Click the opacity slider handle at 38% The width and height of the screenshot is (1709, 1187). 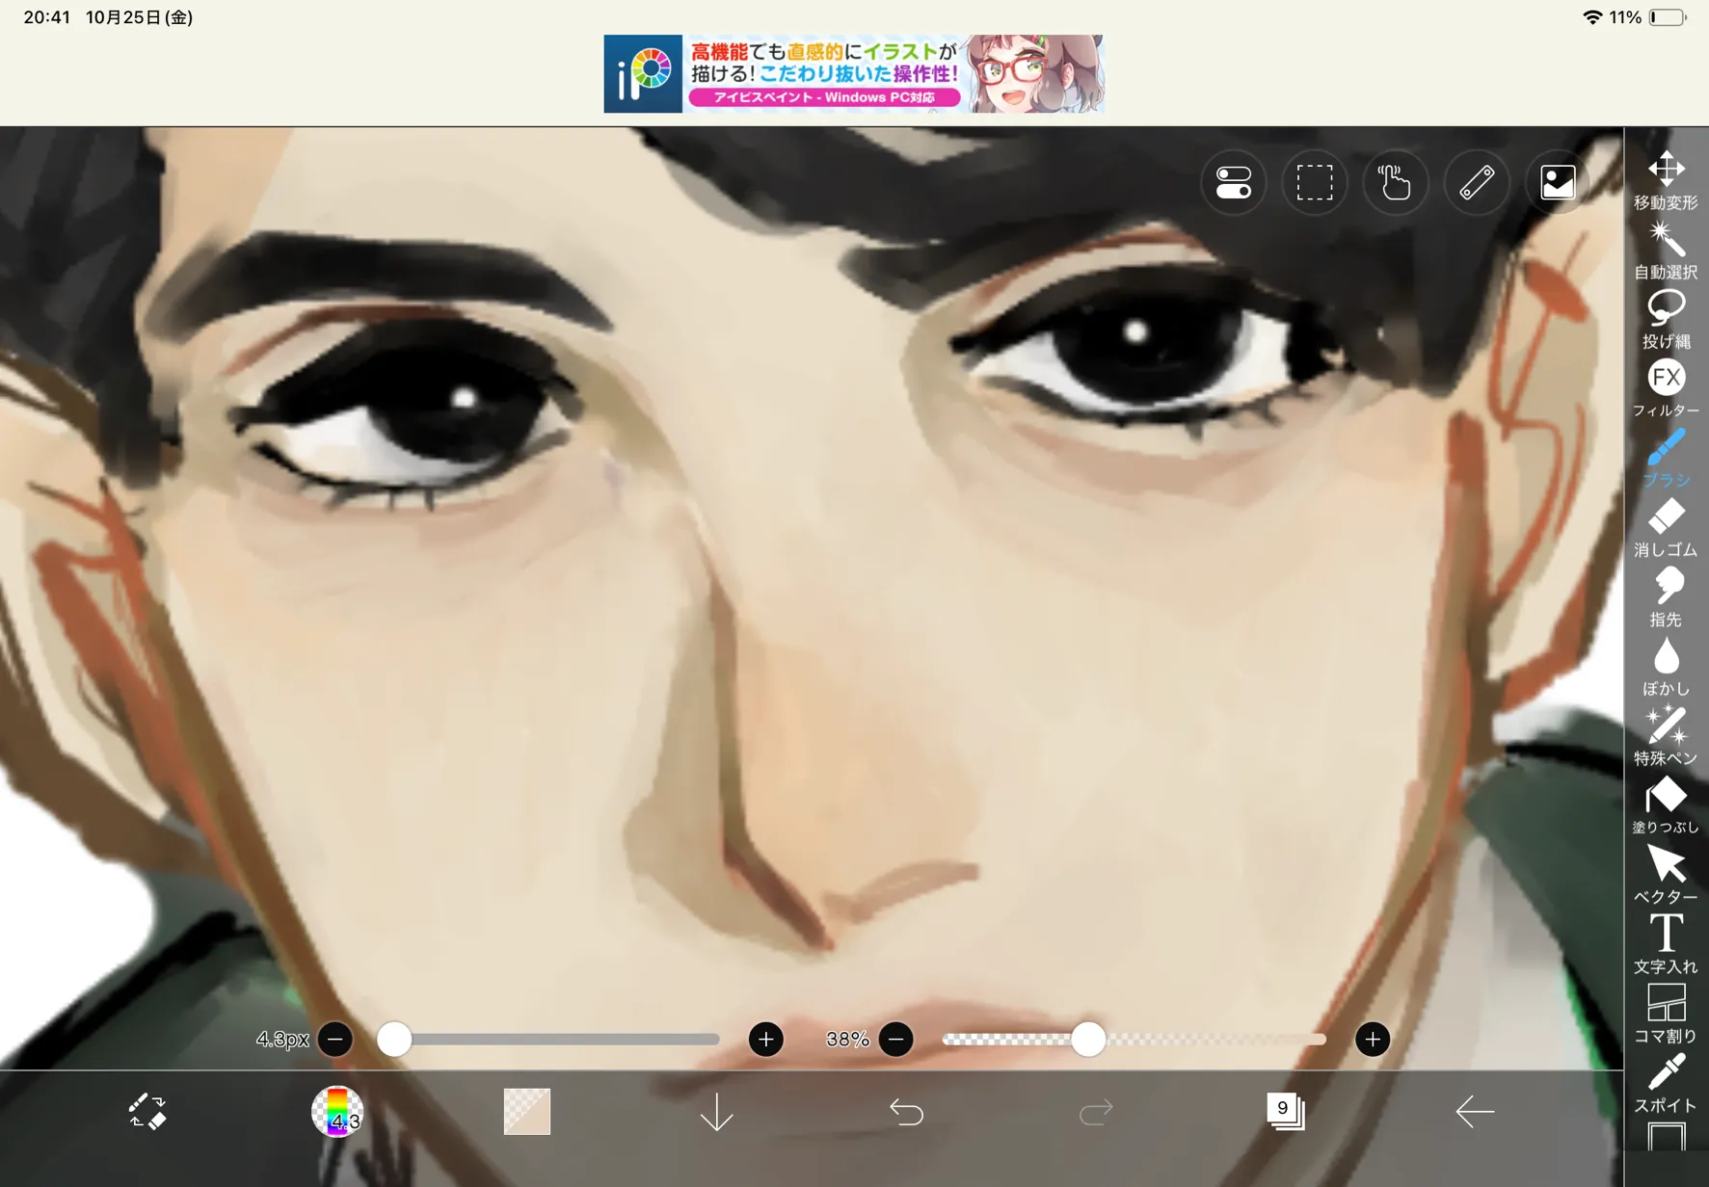click(1088, 1040)
